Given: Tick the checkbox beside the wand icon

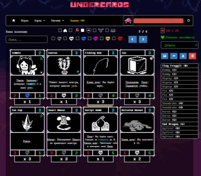Looking at the screenshot, I should click(70, 30).
